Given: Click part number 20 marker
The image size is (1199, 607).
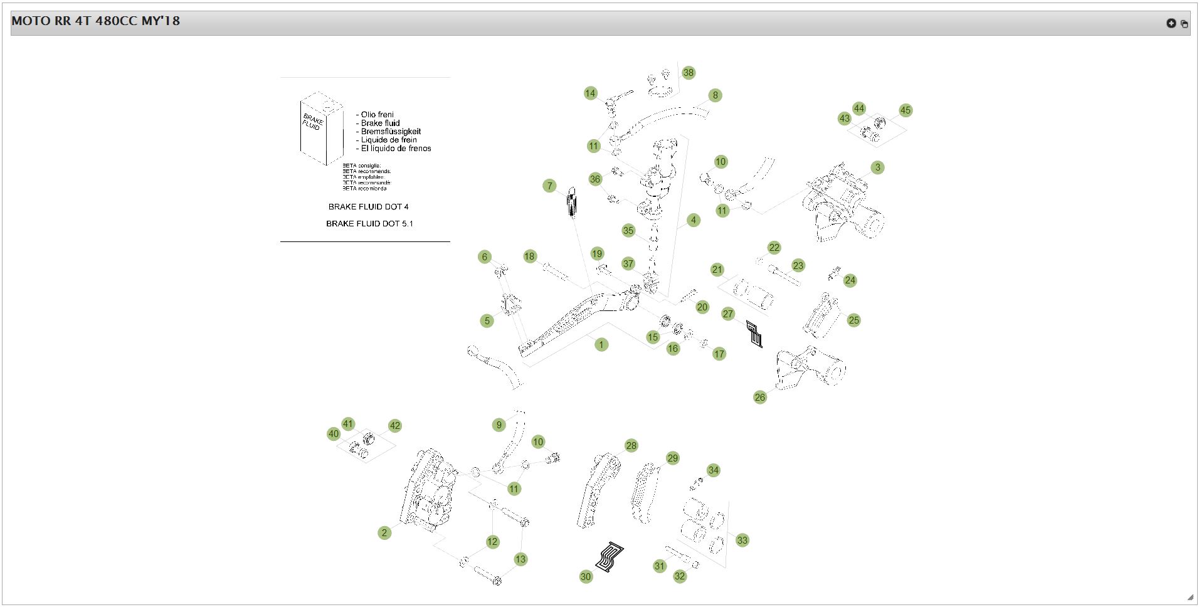Looking at the screenshot, I should click(702, 307).
